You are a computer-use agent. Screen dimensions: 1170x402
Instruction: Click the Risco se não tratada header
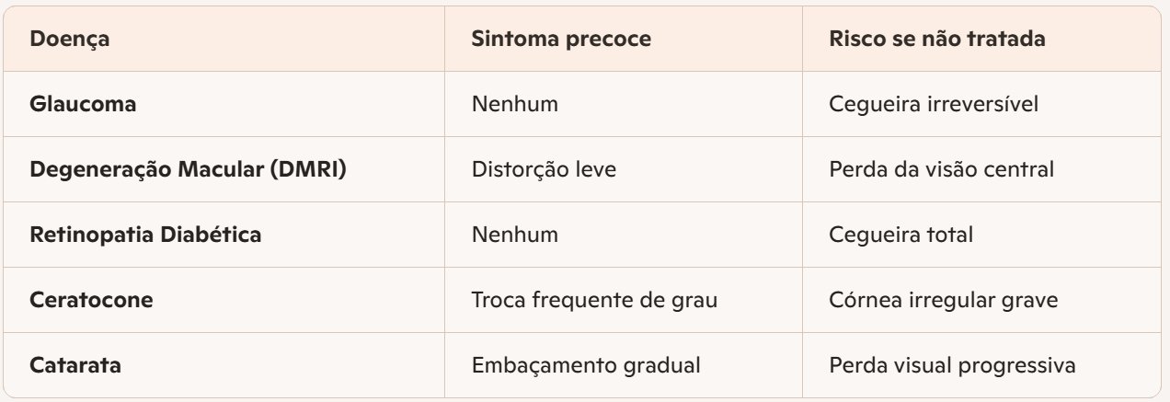tap(935, 40)
